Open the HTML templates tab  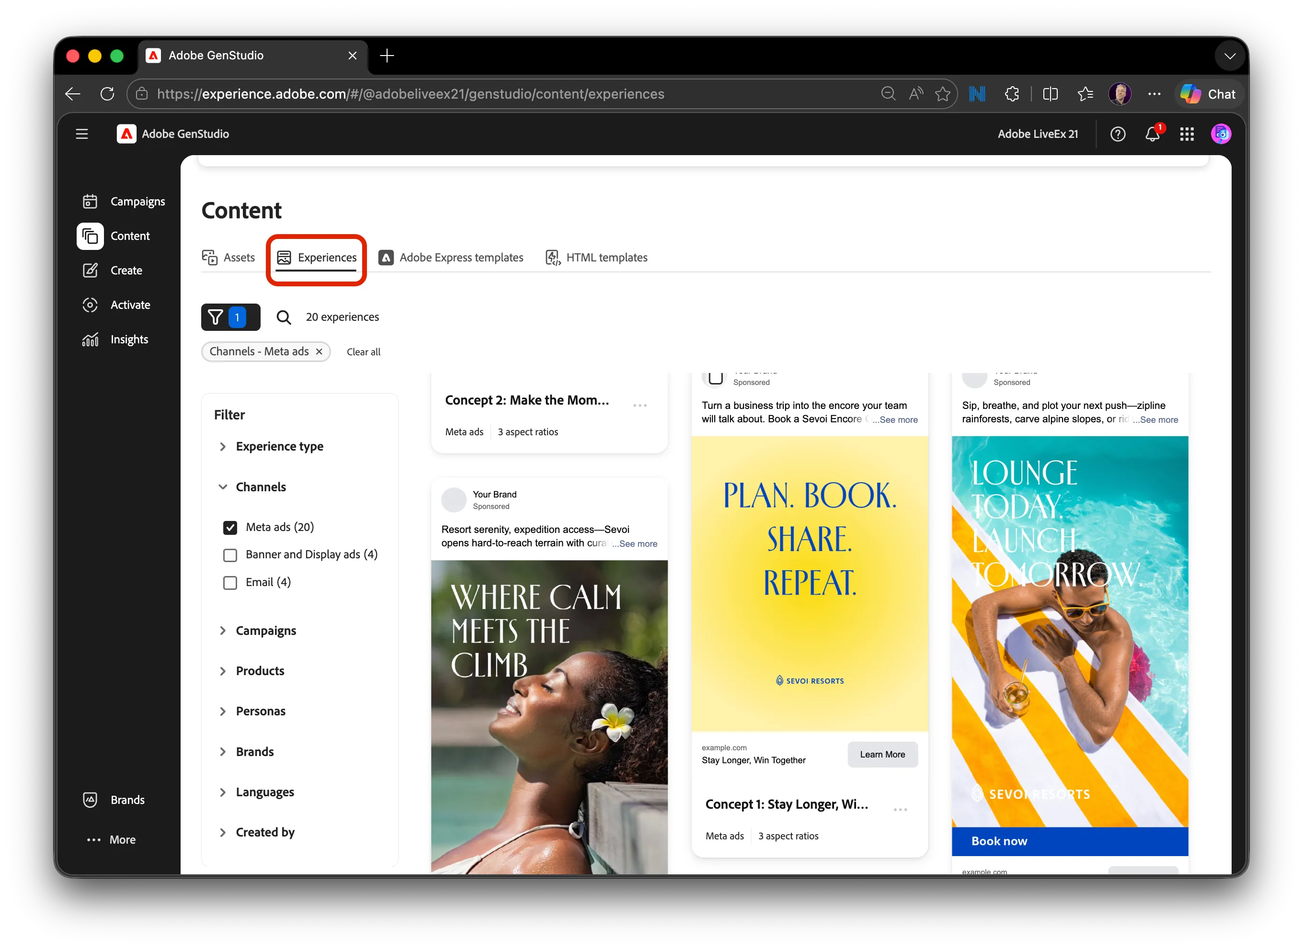coord(596,257)
